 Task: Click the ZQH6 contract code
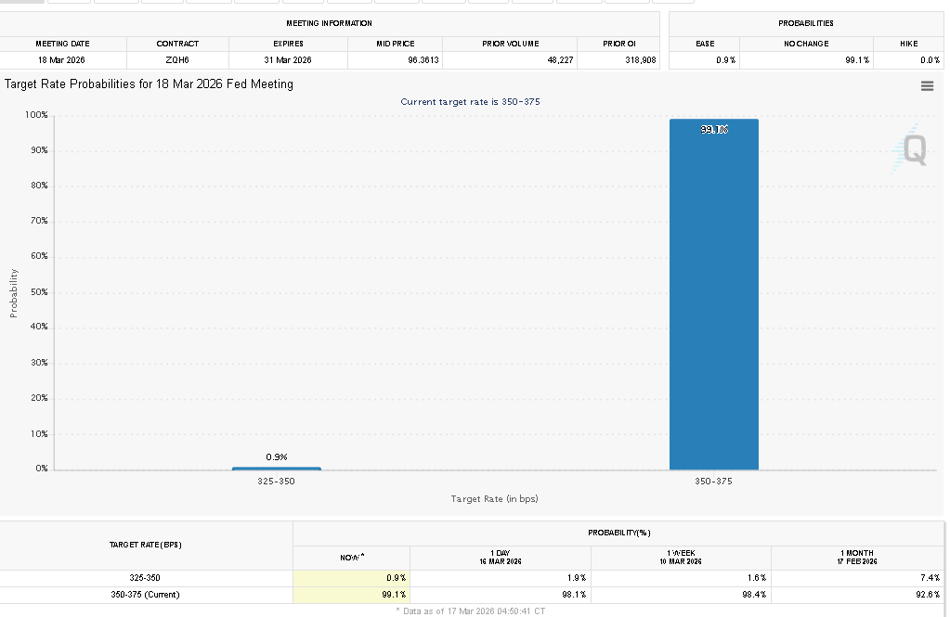pos(177,58)
